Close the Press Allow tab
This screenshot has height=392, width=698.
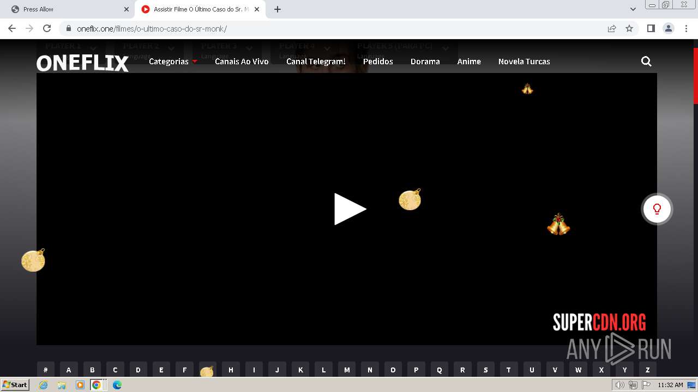coord(127,9)
